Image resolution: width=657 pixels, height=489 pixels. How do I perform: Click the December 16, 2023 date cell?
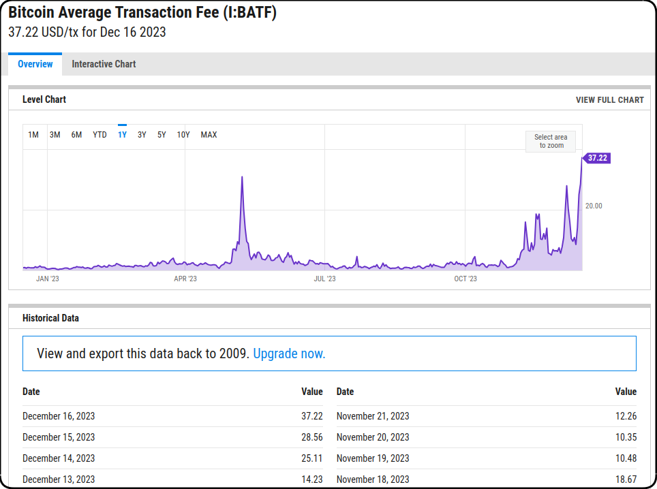coord(59,416)
